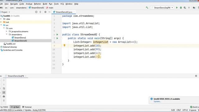This screenshot has width=199, height=112.
Task: Click the down arrow in Run panel
Action: coord(4,84)
